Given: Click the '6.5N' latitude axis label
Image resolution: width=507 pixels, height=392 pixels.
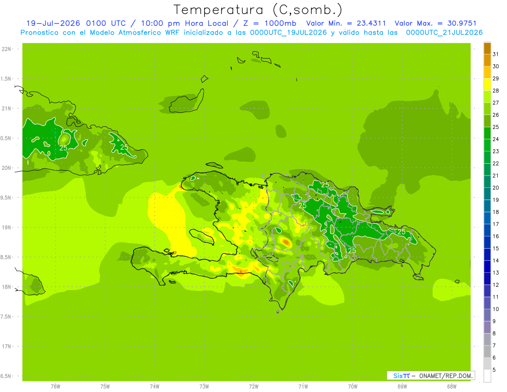Looking at the screenshot, I should [6, 376].
